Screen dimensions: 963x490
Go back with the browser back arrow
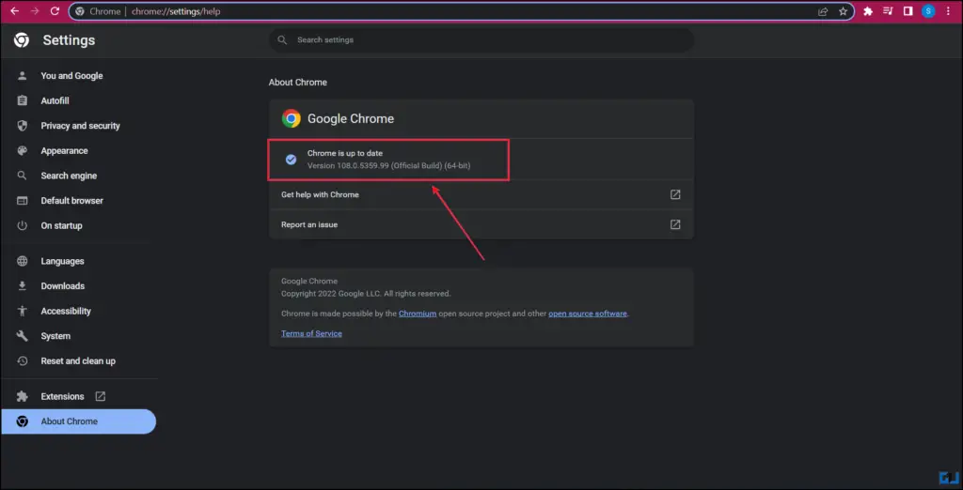(x=15, y=11)
